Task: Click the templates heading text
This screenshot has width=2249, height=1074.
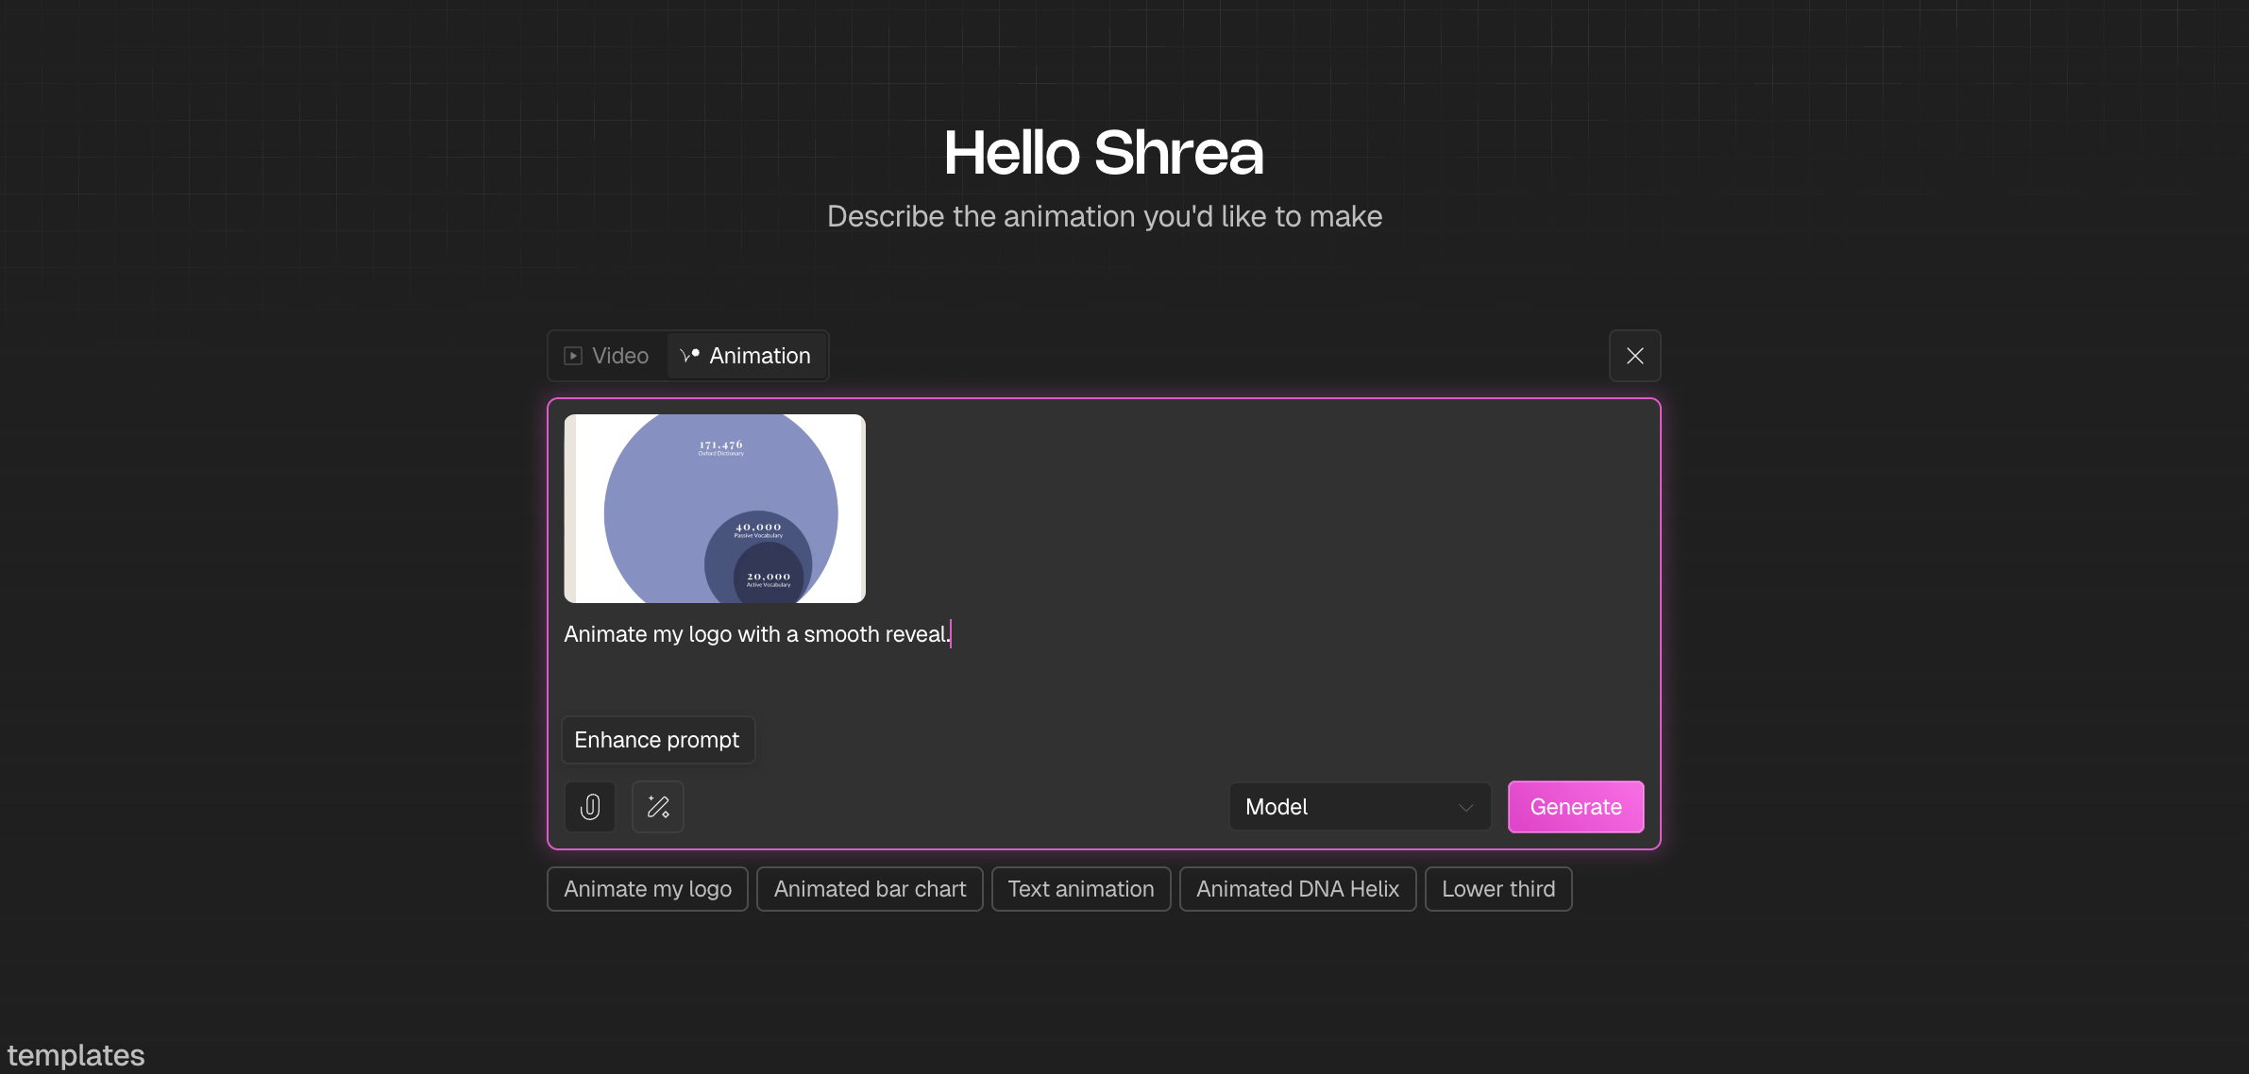Action: 76,1055
